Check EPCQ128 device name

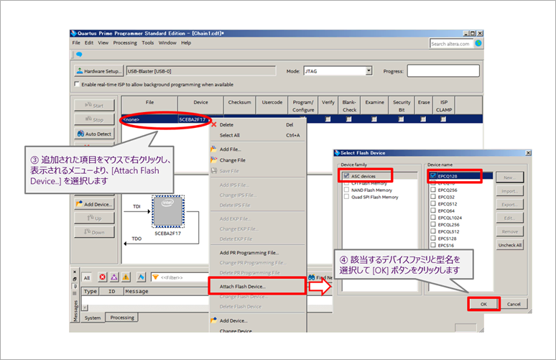click(x=433, y=176)
